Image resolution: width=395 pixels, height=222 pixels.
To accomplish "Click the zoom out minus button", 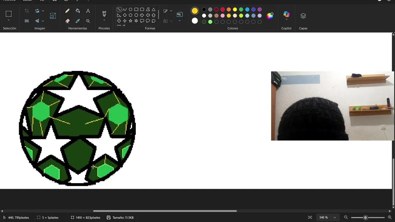I will (346, 217).
